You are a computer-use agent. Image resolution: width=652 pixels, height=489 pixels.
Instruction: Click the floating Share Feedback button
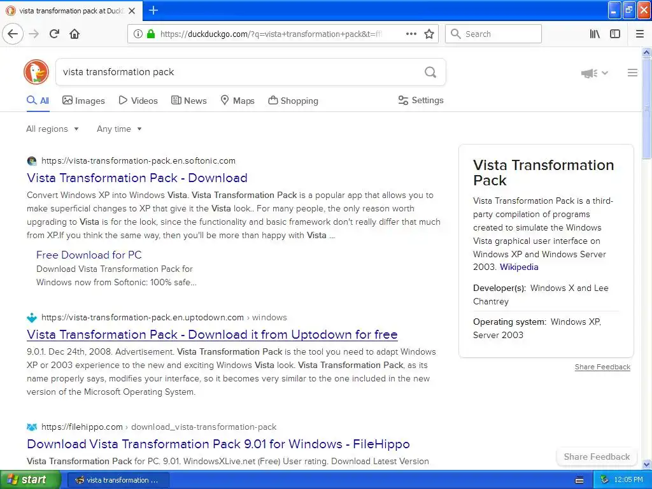click(x=597, y=457)
